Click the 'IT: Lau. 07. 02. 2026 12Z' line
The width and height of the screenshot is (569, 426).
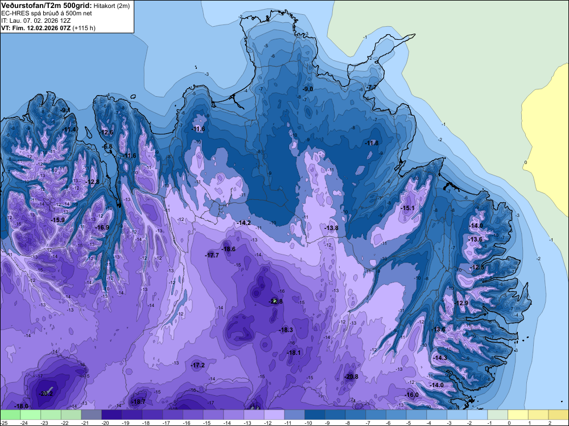(x=36, y=21)
